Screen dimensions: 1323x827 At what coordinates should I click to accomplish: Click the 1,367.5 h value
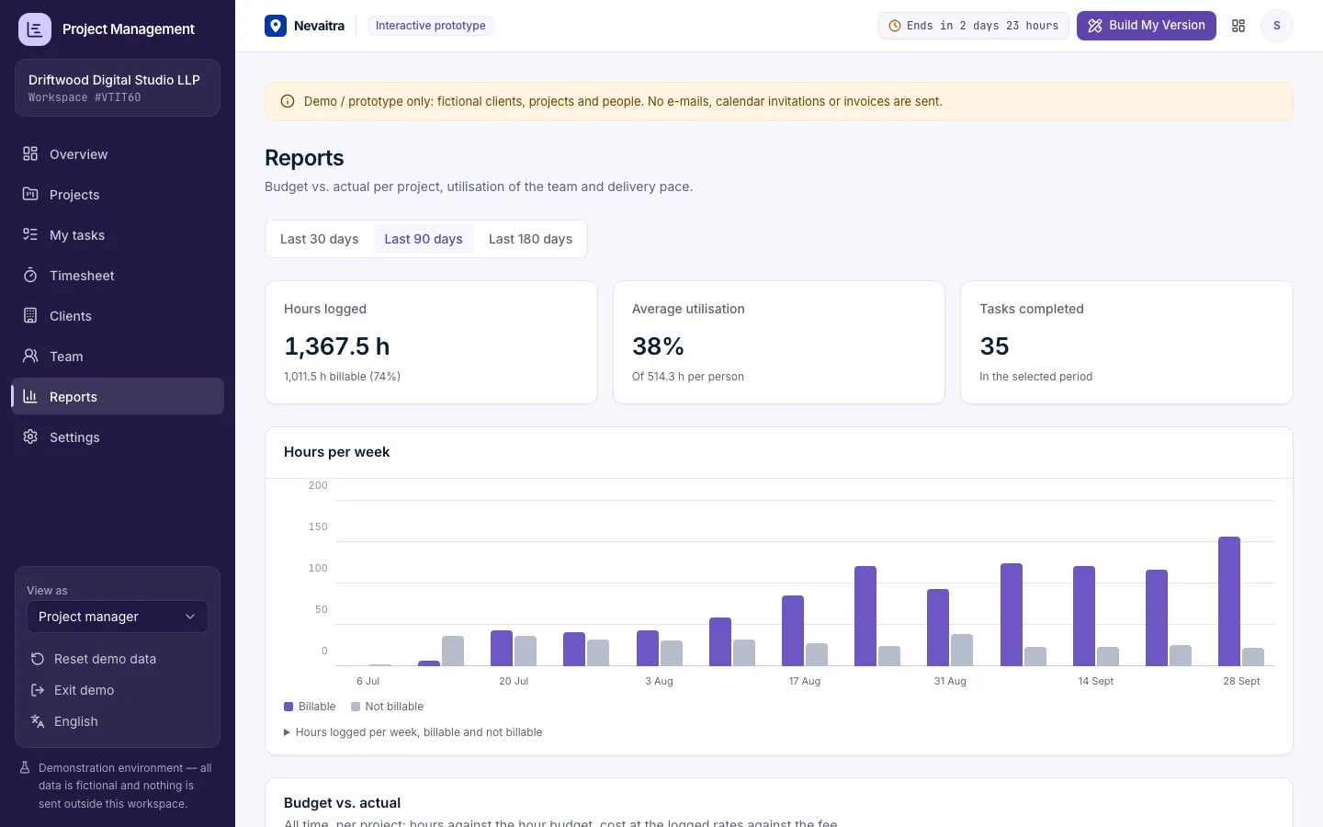[x=337, y=346]
